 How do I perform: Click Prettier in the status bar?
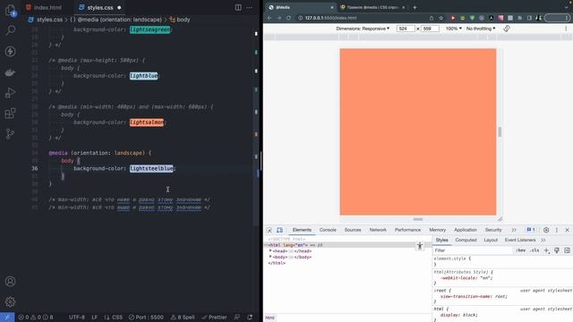click(x=214, y=318)
